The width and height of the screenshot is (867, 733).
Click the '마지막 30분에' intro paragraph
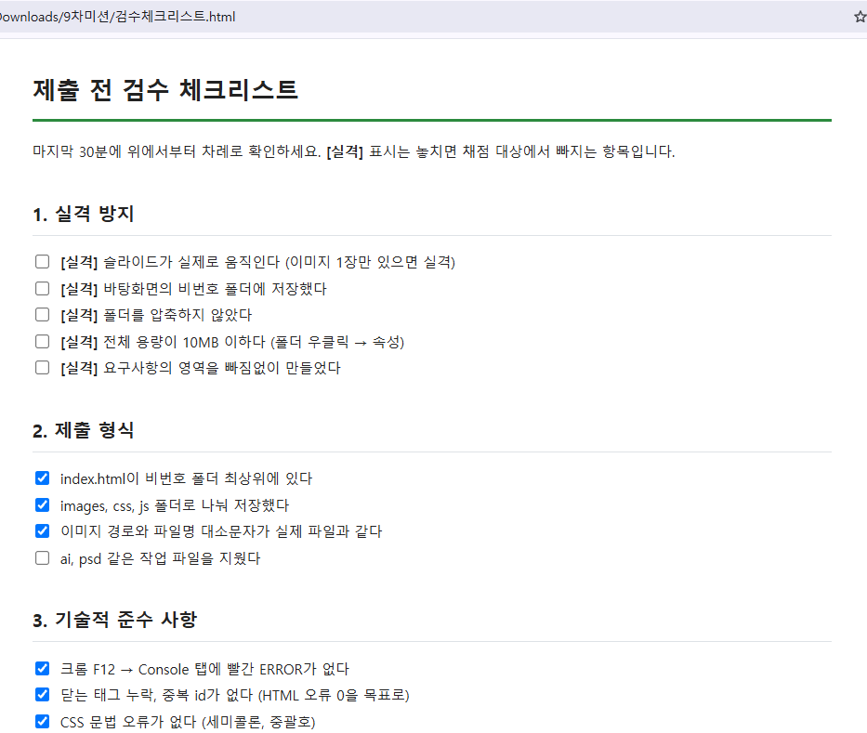[354, 151]
